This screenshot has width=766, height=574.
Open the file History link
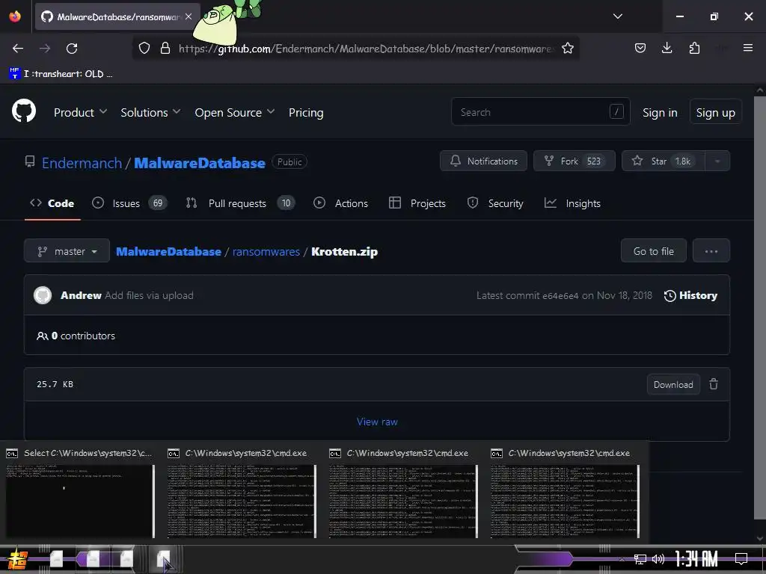tap(690, 296)
